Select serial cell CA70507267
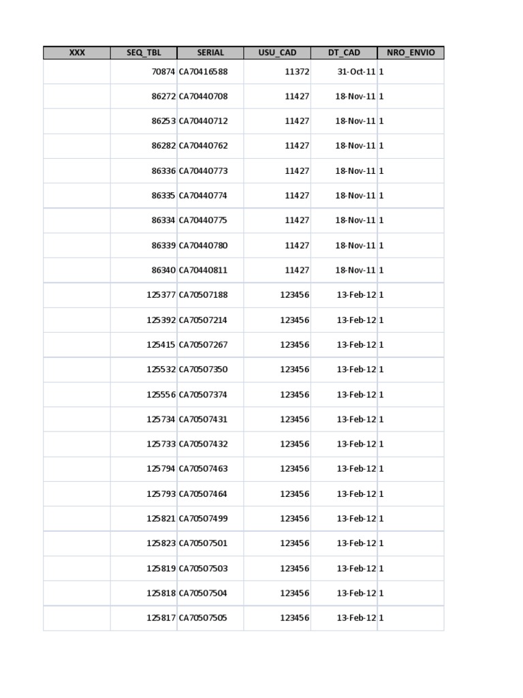The image size is (523, 698). (x=204, y=345)
